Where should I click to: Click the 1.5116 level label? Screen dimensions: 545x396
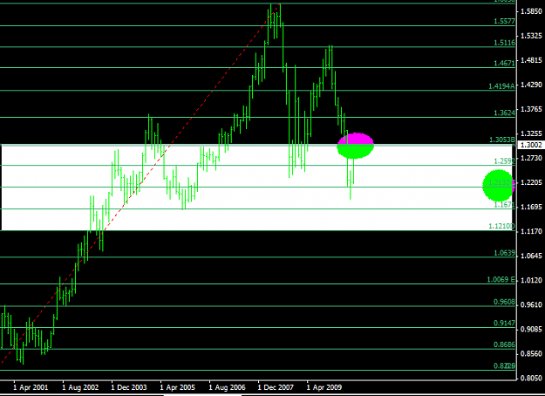coord(504,43)
